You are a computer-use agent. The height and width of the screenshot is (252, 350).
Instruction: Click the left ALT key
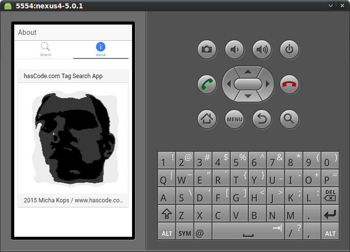tap(166, 231)
